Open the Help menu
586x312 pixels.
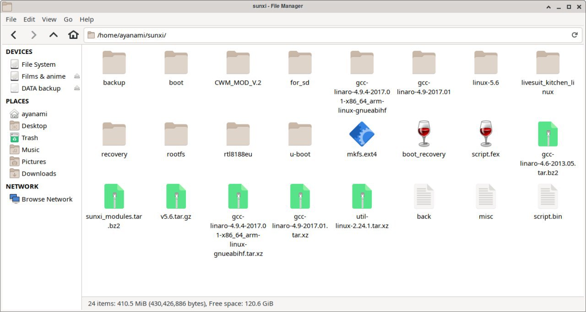click(x=87, y=19)
